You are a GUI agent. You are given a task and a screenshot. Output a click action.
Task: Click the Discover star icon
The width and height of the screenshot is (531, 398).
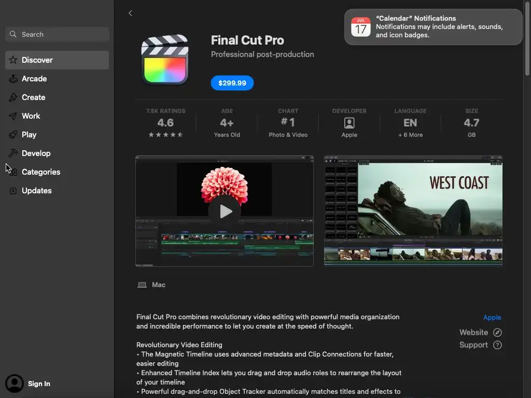pos(13,60)
